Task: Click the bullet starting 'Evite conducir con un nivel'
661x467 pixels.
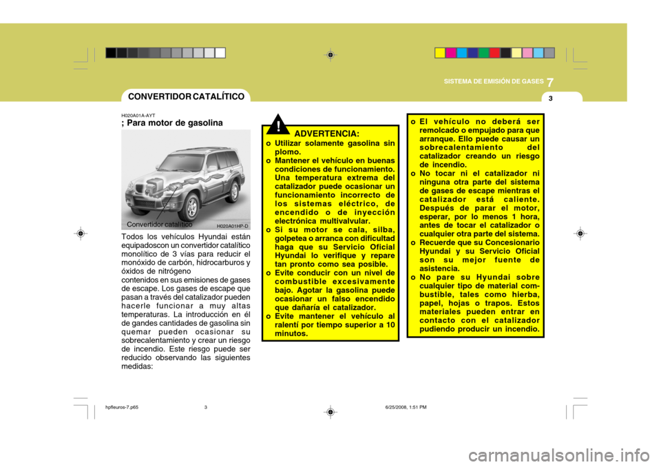Action: pyautogui.click(x=330, y=290)
